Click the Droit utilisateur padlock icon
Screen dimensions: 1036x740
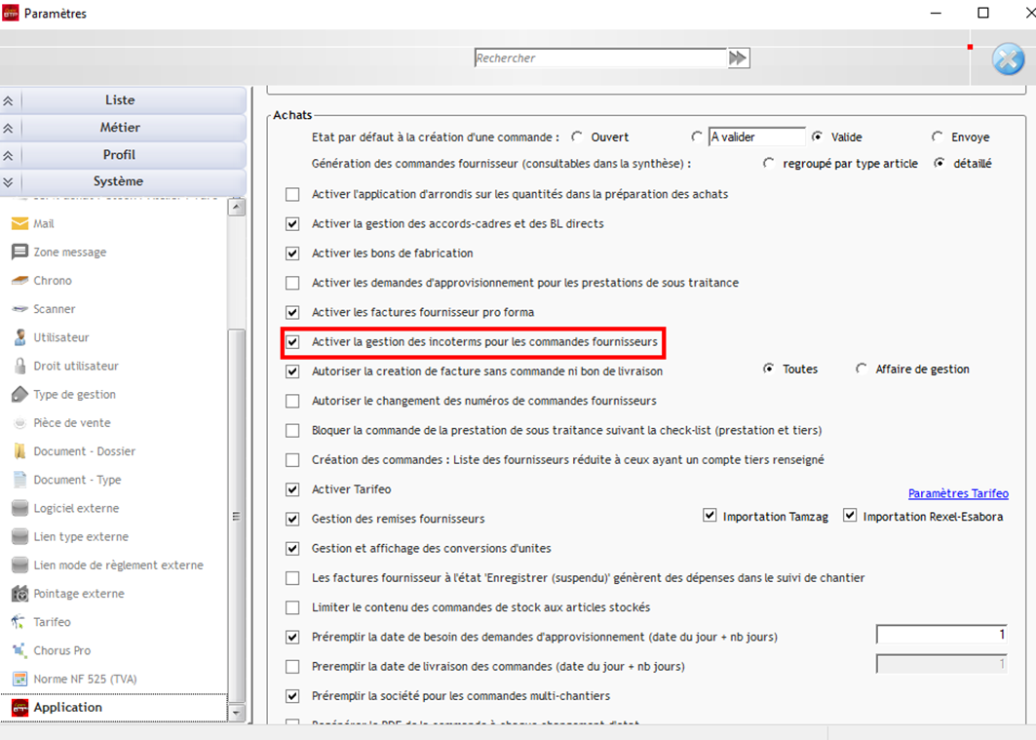coord(19,366)
